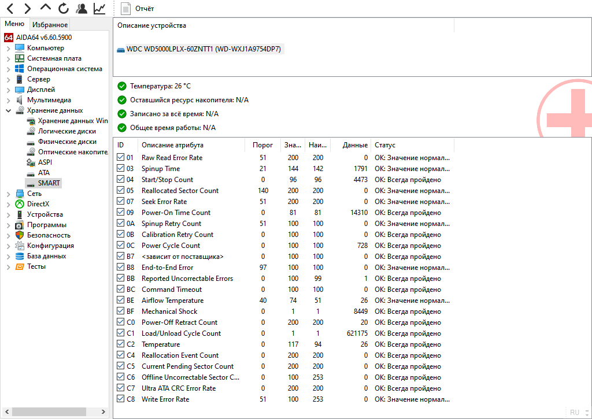Image resolution: width=592 pixels, height=419 pixels.
Task: Select the DirectX Xbox icon
Action: click(19, 204)
